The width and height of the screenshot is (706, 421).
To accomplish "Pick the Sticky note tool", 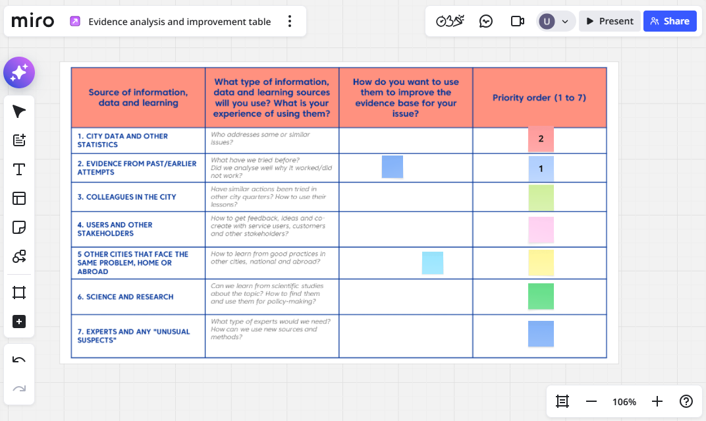I will coord(19,227).
